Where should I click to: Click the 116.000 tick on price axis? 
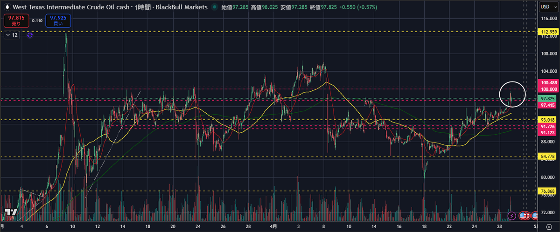pos(548,18)
